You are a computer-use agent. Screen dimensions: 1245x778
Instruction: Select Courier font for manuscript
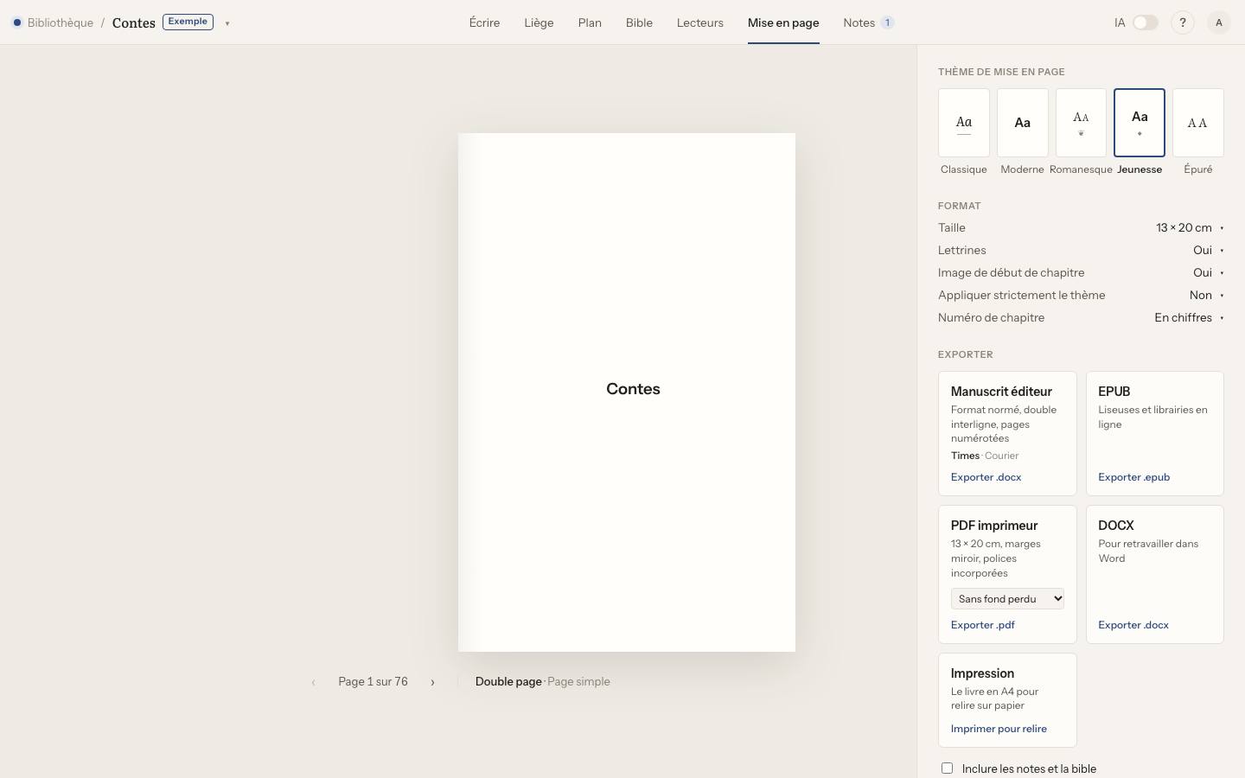(1001, 456)
